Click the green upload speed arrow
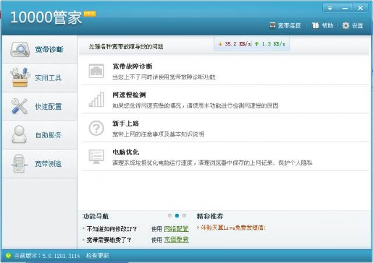 click(x=256, y=44)
